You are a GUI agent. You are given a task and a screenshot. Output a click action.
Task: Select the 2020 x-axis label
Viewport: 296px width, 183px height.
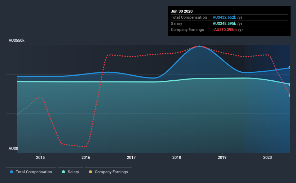[268, 157]
